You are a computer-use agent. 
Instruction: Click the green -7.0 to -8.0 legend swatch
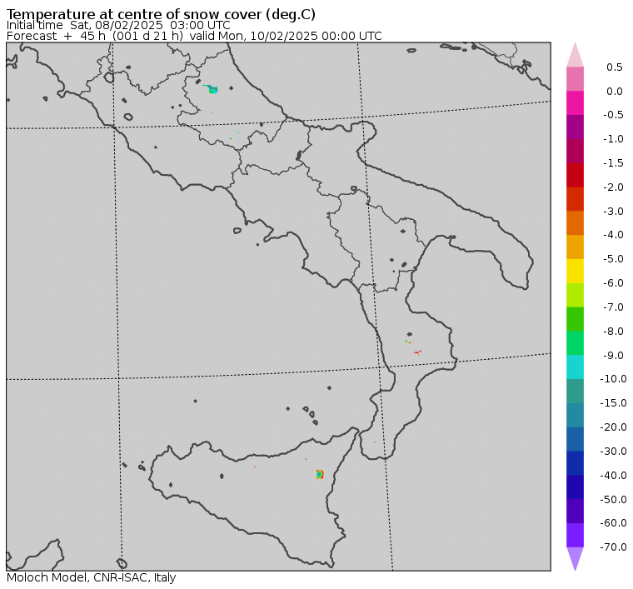(x=575, y=319)
